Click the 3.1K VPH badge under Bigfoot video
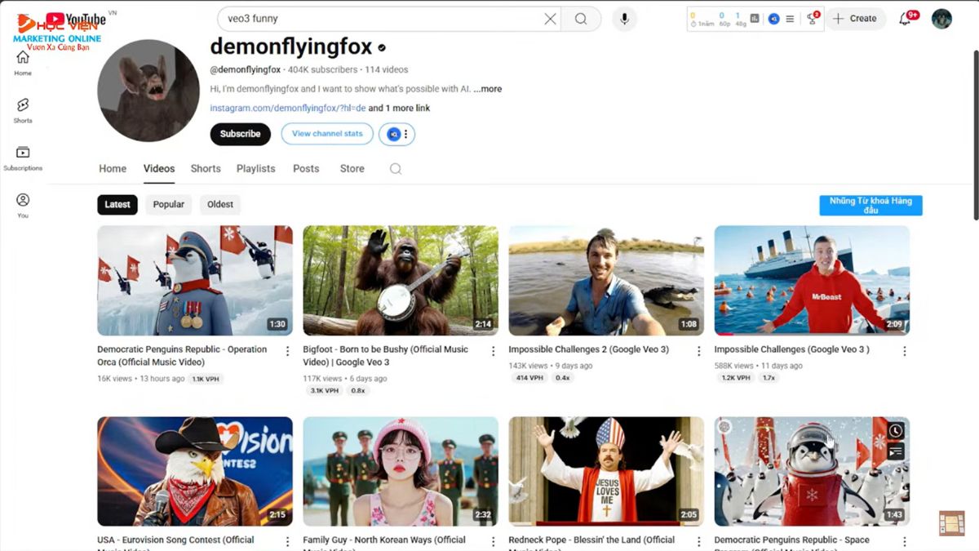 (324, 391)
